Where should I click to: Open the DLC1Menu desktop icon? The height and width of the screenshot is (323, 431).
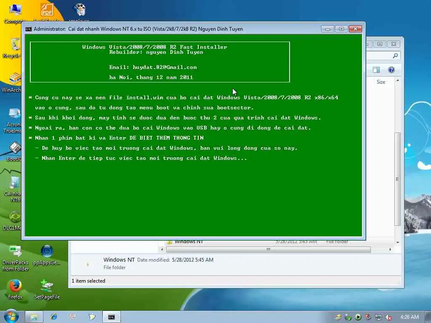pyautogui.click(x=13, y=220)
